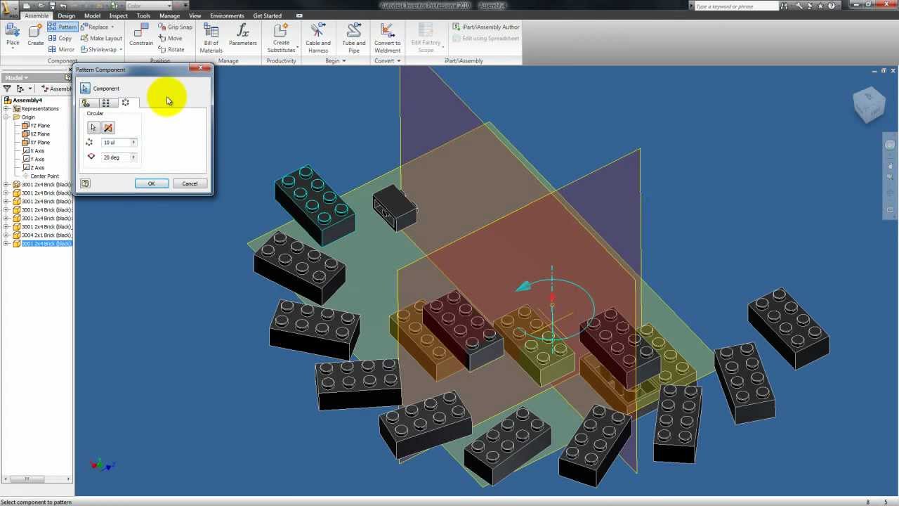Expand the 3004 2x1 Brick node
The image size is (899, 506).
(6, 235)
